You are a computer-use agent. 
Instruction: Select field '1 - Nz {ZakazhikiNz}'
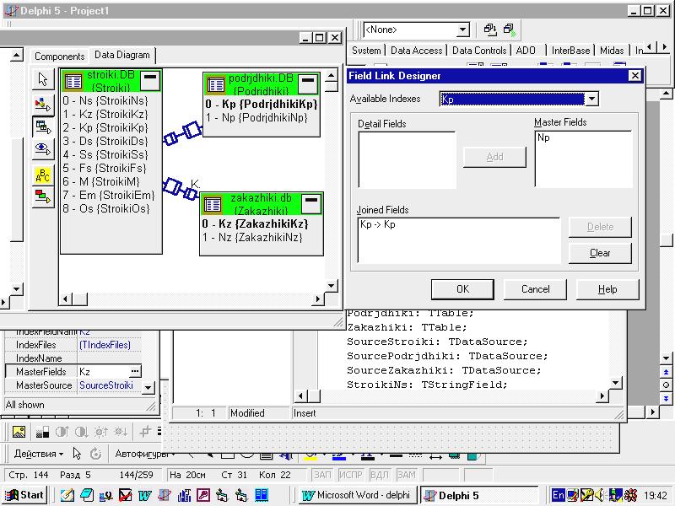click(x=252, y=237)
